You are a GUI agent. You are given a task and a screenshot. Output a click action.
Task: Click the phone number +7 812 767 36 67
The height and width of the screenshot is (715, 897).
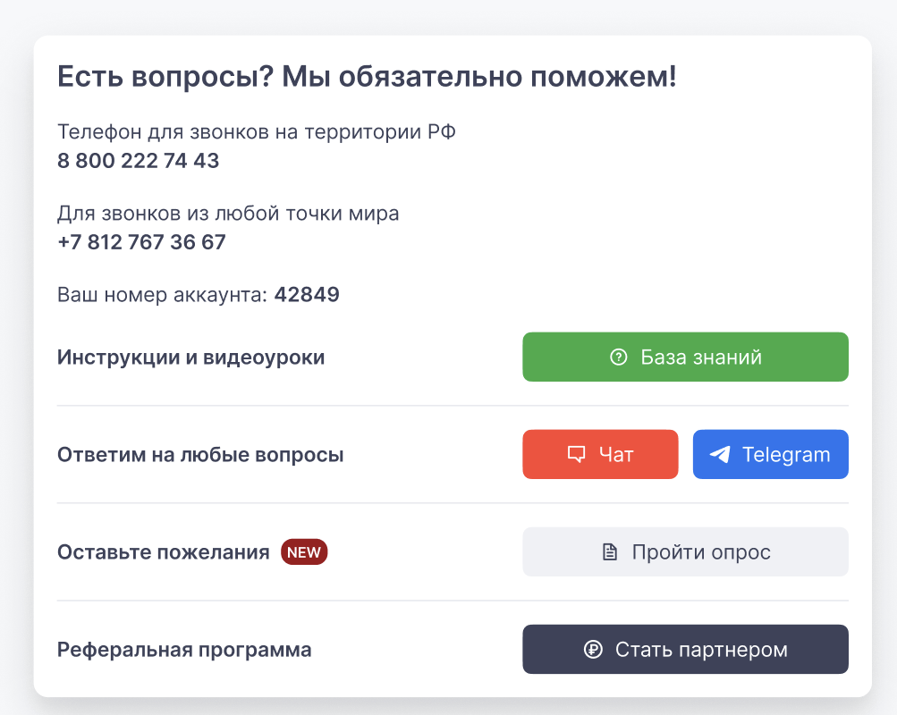pyautogui.click(x=141, y=242)
